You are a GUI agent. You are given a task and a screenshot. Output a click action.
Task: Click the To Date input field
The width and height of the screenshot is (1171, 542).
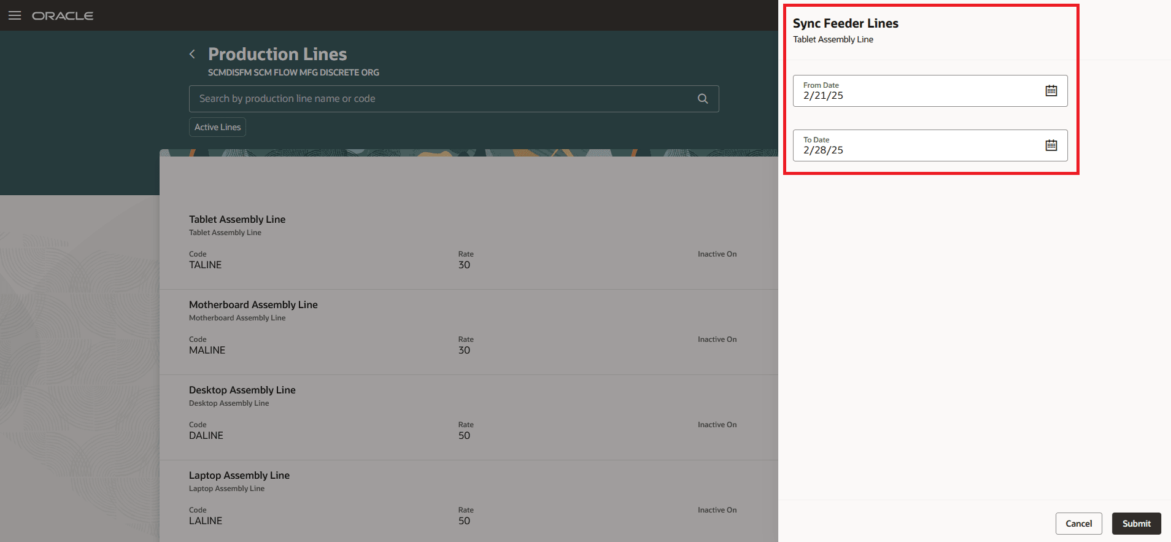pyautogui.click(x=930, y=145)
